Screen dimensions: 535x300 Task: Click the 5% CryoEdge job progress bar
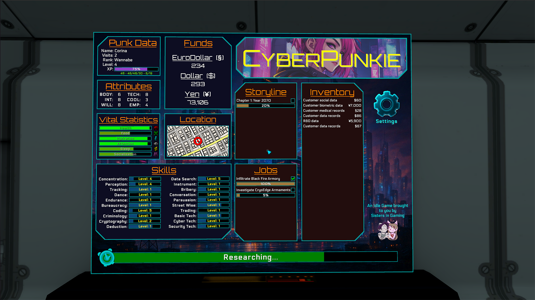tap(265, 195)
